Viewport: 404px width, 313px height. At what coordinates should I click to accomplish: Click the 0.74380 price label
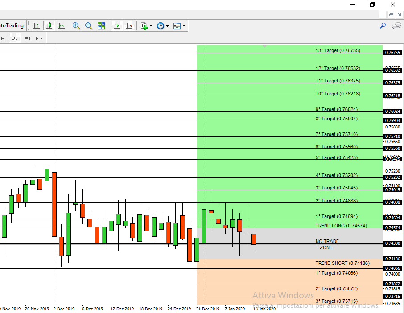tap(392, 243)
